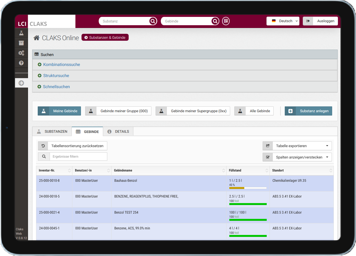Click the Gebinde search magnifier icon
Viewport: 356px width, 256px height.
coord(215,21)
